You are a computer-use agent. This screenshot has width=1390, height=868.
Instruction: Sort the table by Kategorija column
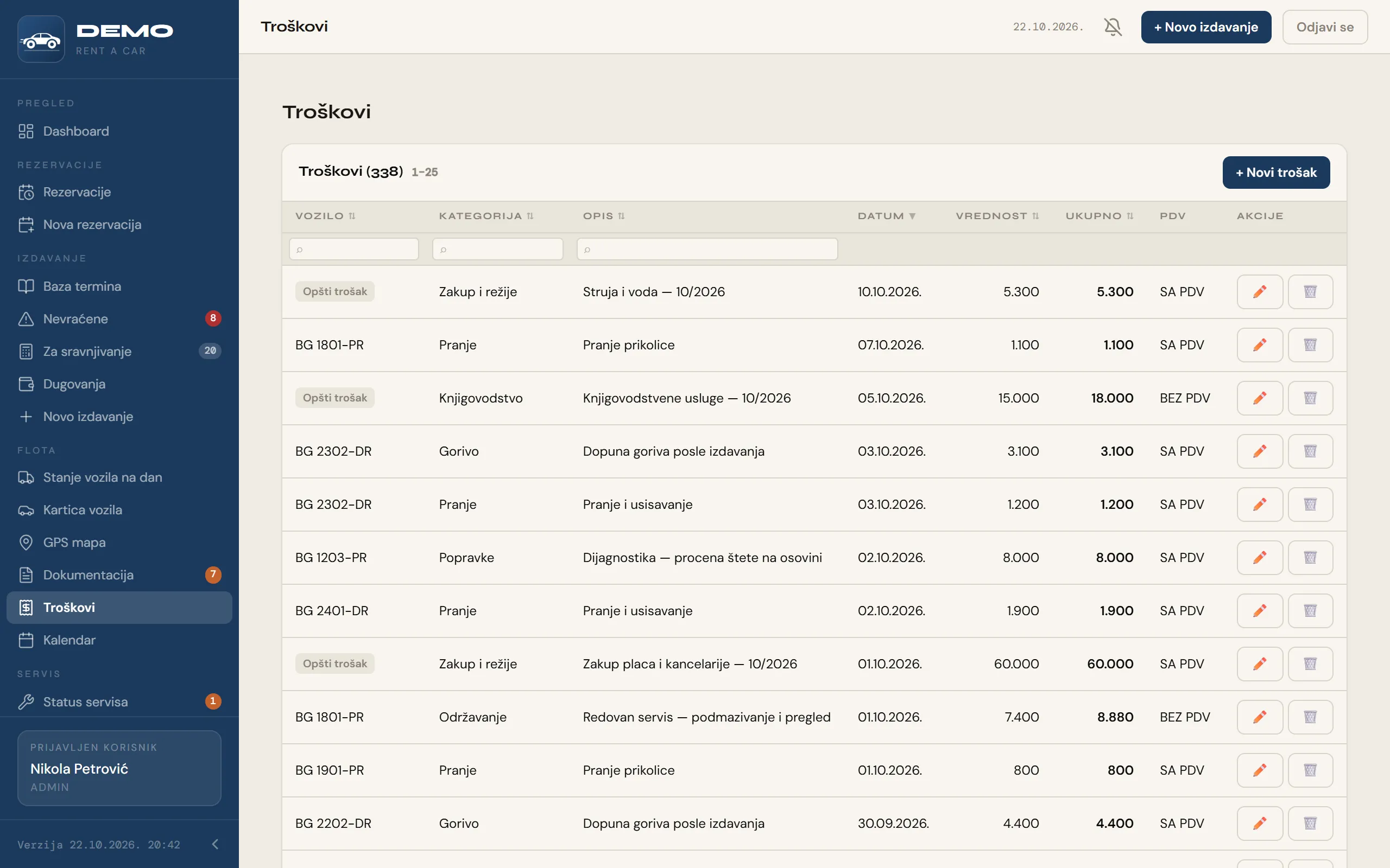click(486, 216)
